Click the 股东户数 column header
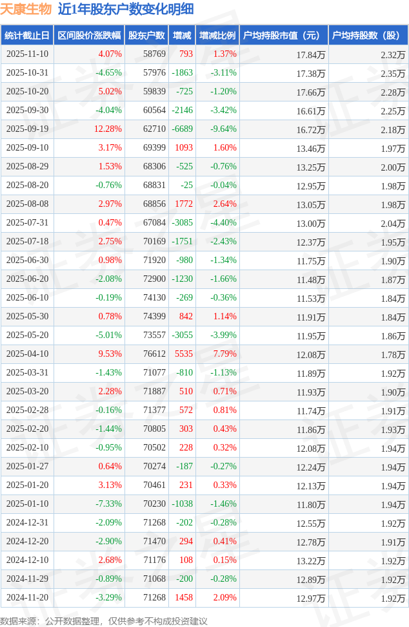The height and width of the screenshot is (627, 409). pos(146,36)
